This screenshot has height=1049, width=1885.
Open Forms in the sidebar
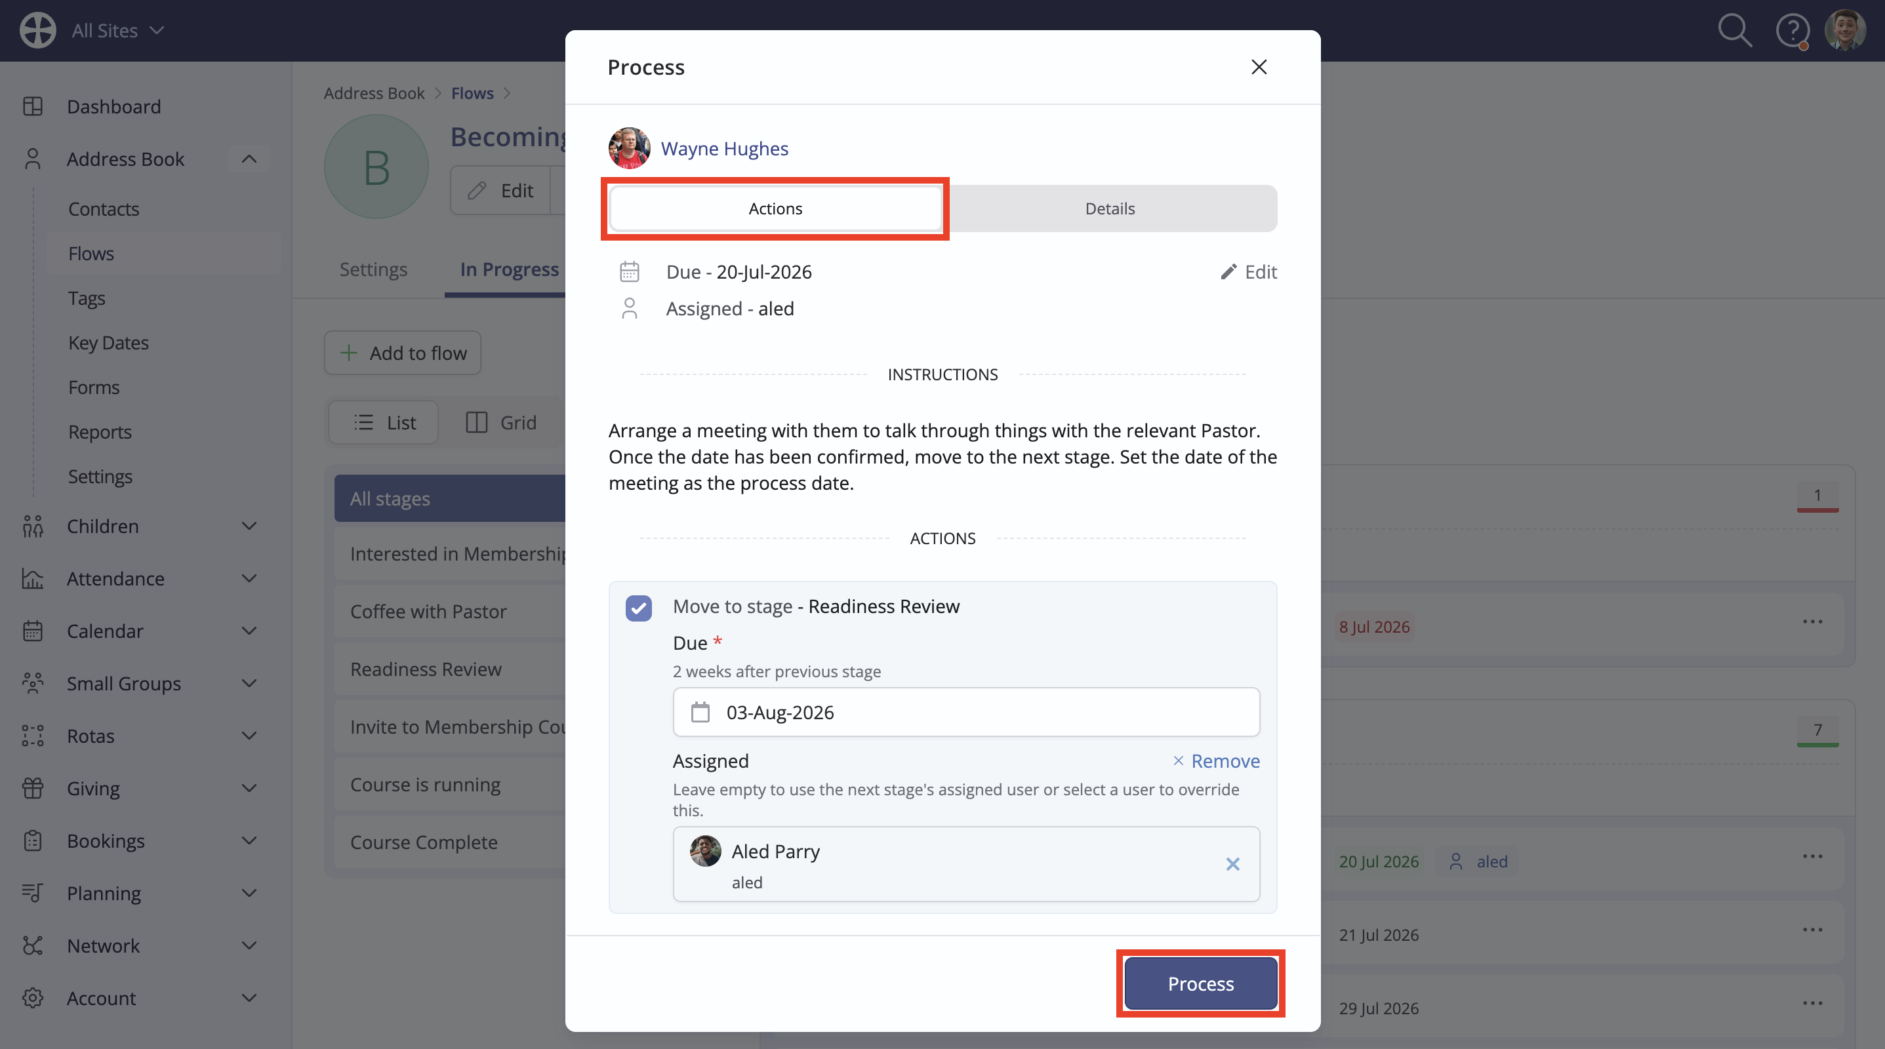(94, 387)
